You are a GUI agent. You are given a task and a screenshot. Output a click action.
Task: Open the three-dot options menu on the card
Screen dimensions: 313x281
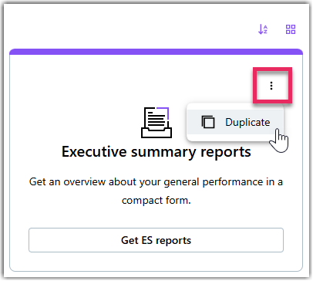click(271, 86)
